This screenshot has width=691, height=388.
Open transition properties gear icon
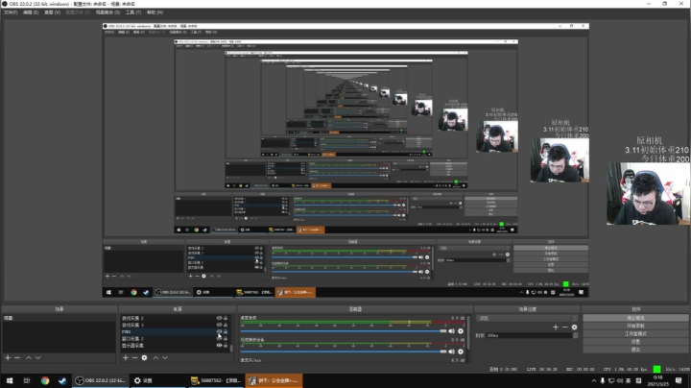[574, 327]
